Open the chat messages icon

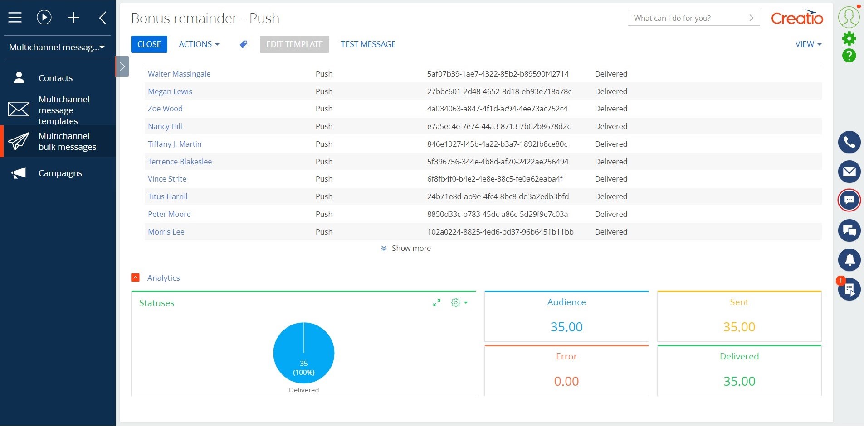[849, 200]
